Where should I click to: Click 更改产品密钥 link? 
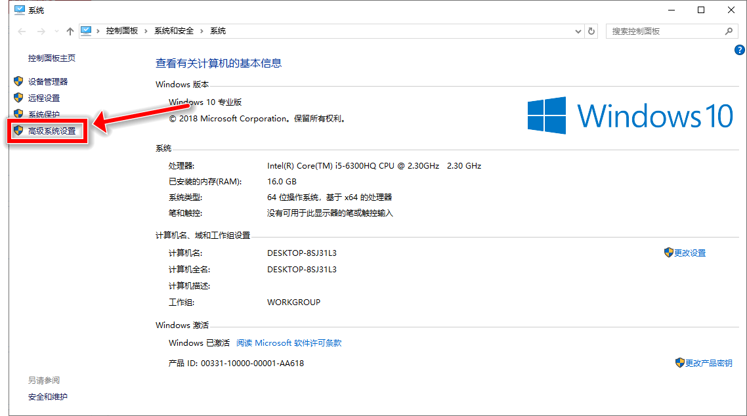[709, 363]
